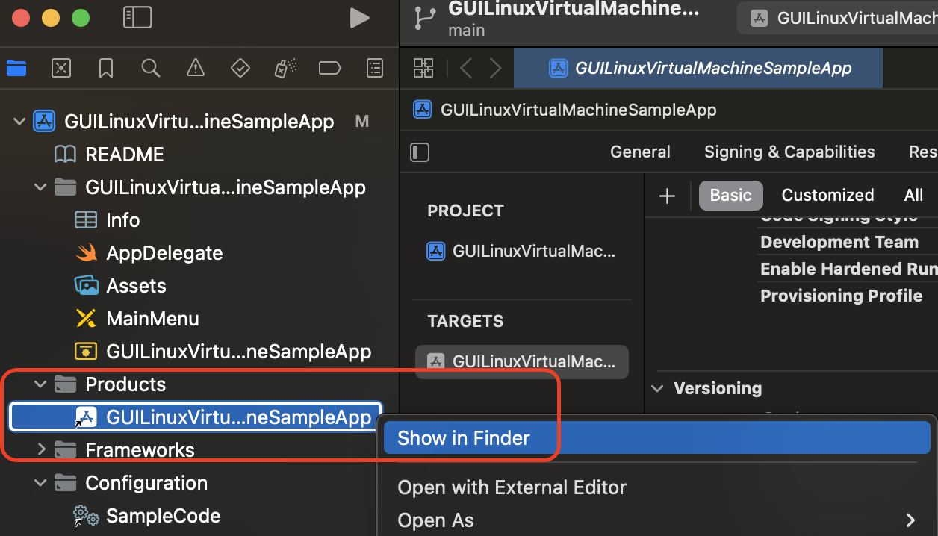Hide the navigator sidebar using toolbar toggle
Image resolution: width=938 pixels, height=536 pixels.
(x=137, y=18)
